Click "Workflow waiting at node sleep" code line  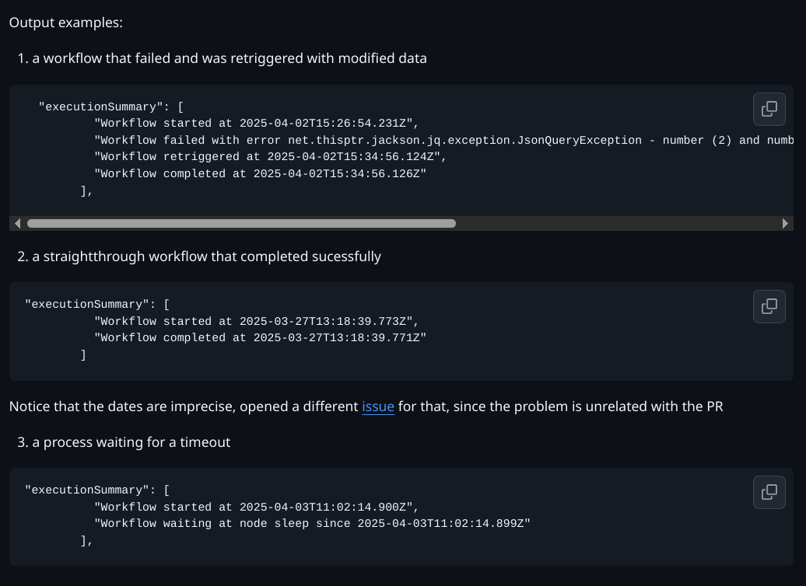point(311,524)
